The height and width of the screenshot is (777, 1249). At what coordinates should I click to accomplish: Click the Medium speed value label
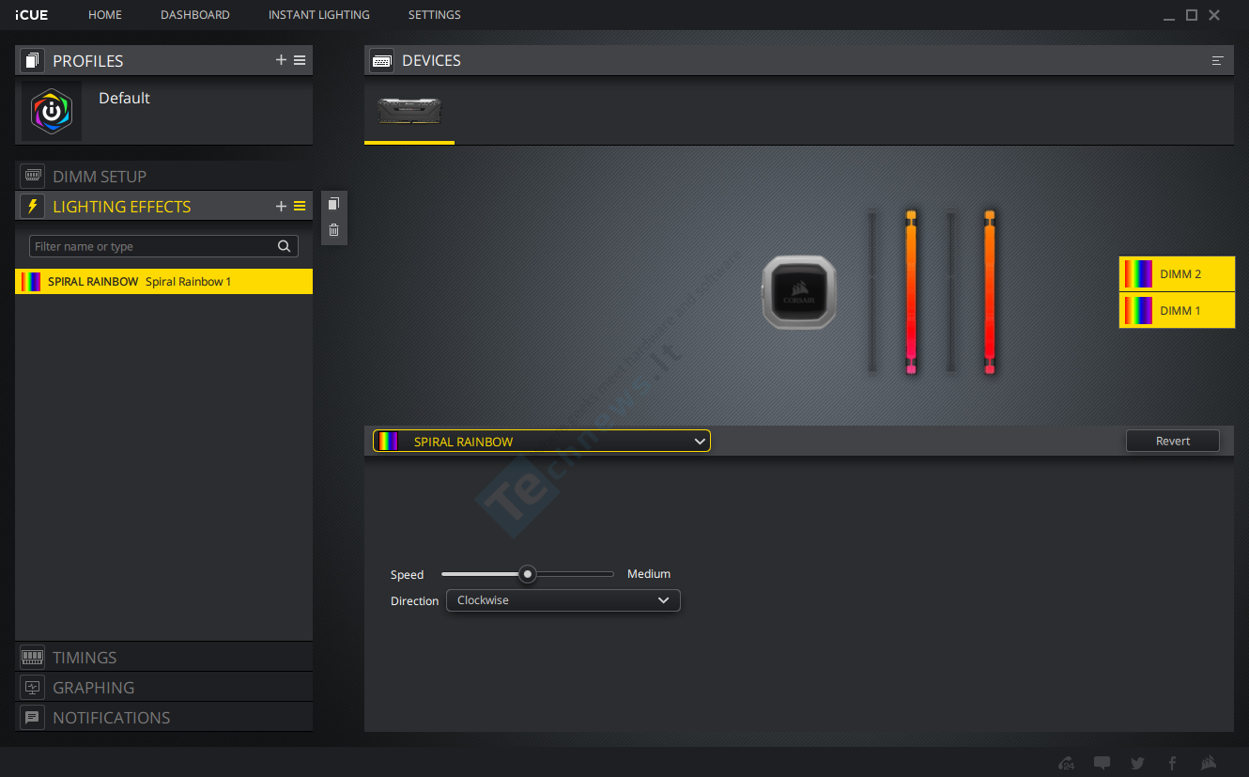[649, 573]
